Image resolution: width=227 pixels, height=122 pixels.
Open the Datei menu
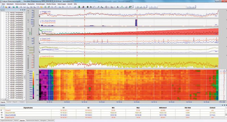click(3, 4)
